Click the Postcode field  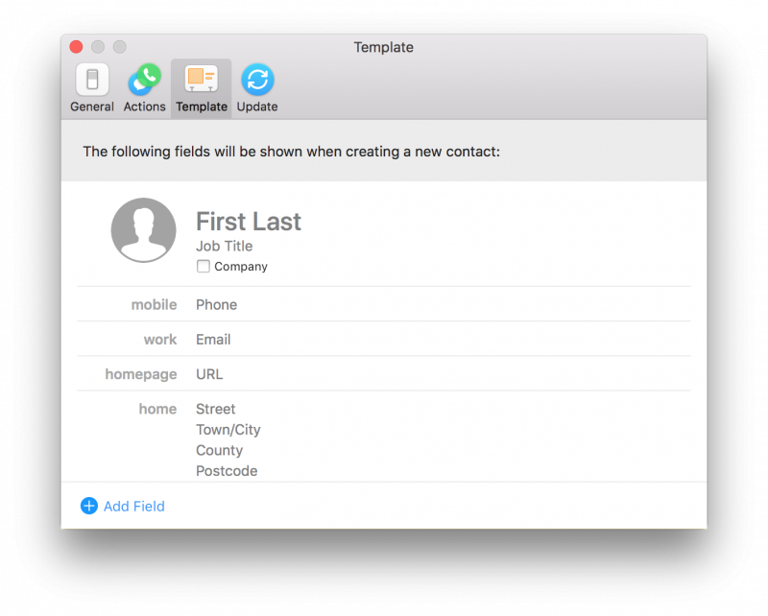pyautogui.click(x=227, y=470)
